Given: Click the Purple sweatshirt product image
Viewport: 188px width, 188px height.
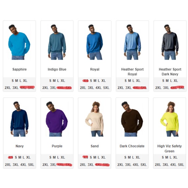Looking at the screenshot, I should 57,119.
